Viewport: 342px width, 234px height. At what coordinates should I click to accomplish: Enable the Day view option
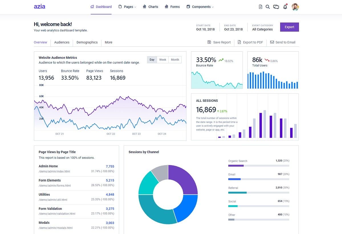coord(152,60)
